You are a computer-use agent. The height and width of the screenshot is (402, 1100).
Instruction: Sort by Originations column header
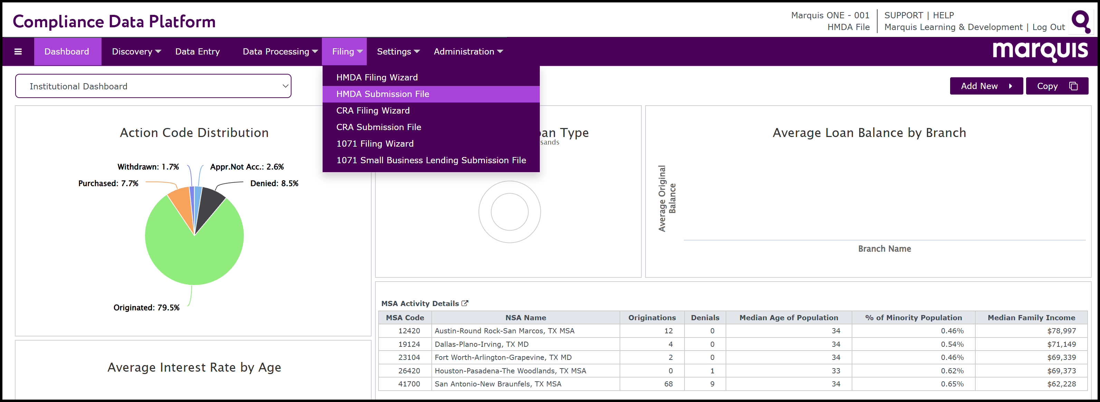(652, 317)
